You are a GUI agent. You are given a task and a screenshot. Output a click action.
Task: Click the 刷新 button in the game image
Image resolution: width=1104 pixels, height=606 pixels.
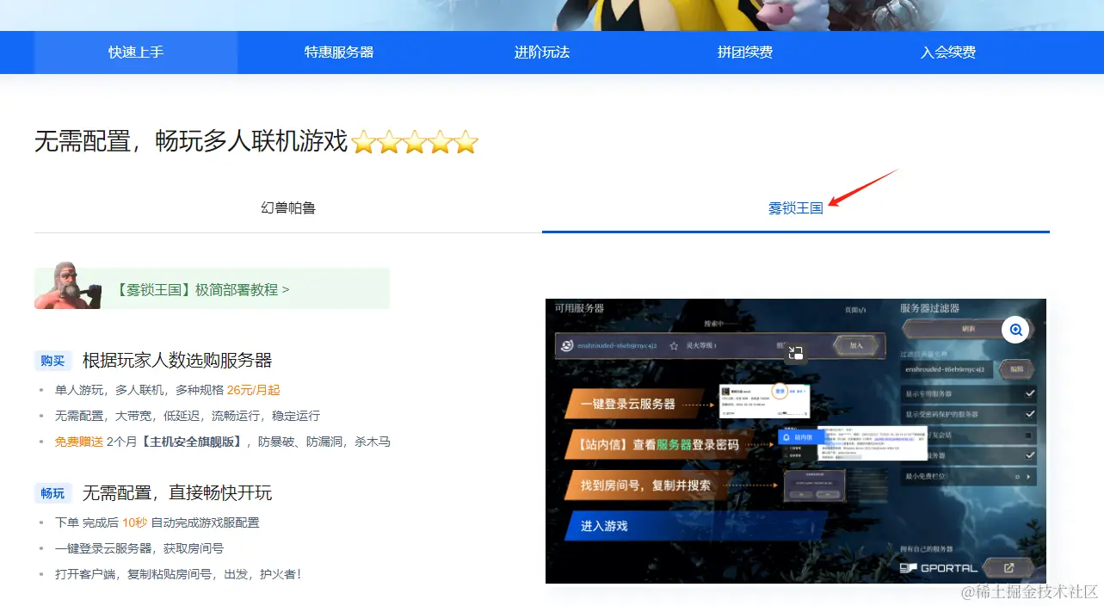click(969, 329)
